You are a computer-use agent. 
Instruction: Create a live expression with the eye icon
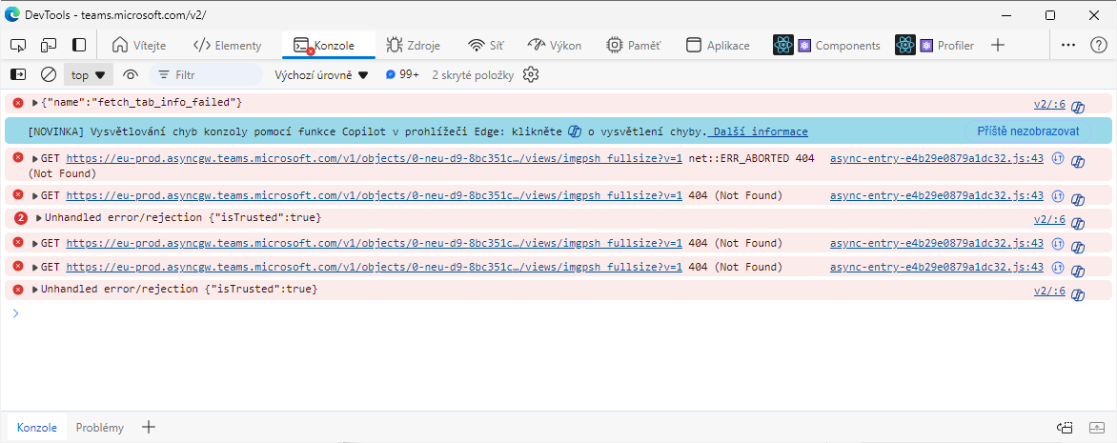pos(130,74)
